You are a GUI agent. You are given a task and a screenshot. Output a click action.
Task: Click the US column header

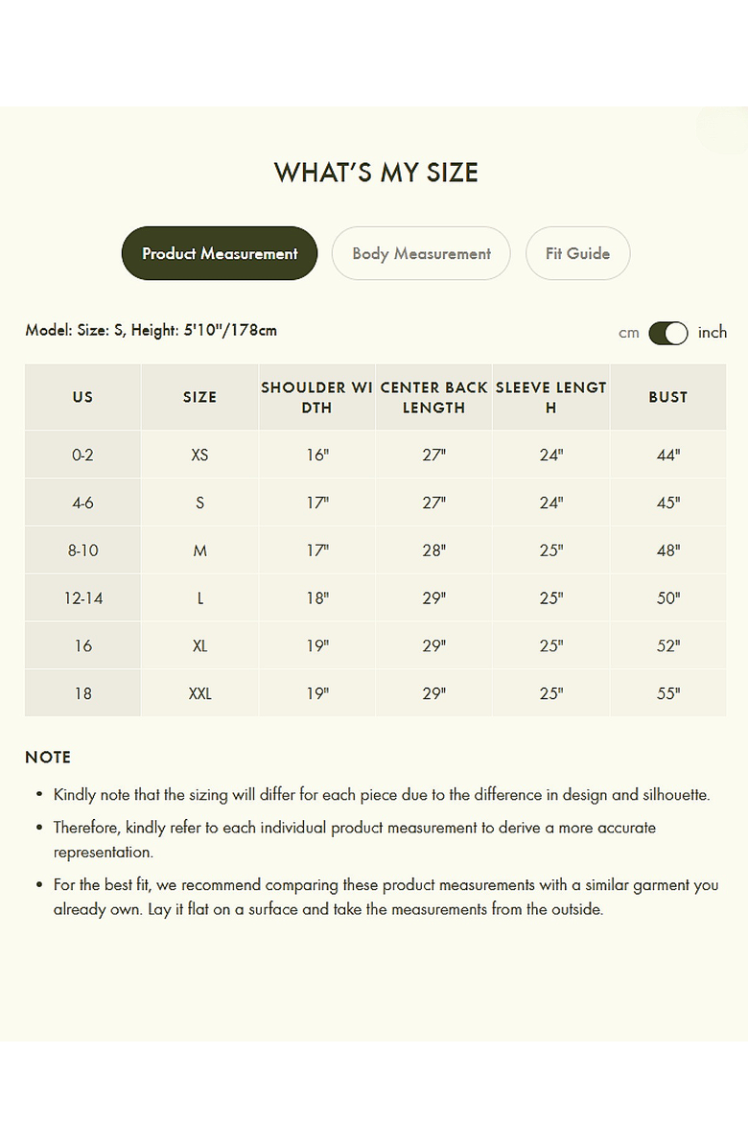click(82, 397)
